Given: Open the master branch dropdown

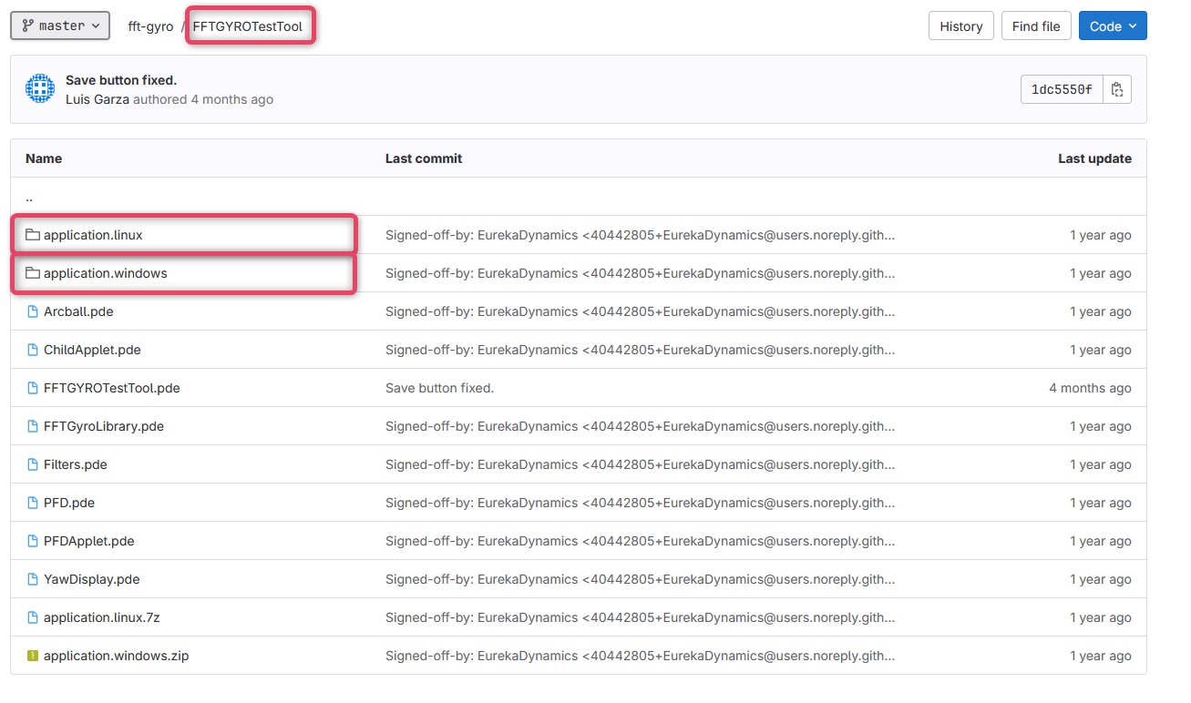Looking at the screenshot, I should (60, 26).
